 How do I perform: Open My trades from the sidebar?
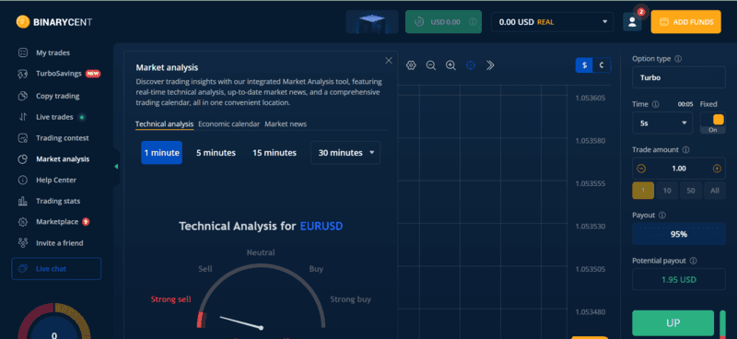pos(53,53)
